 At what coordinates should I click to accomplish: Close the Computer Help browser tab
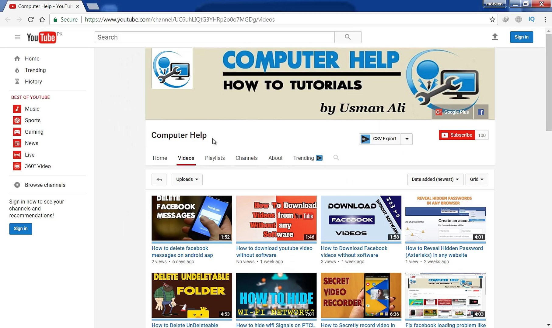tap(78, 6)
